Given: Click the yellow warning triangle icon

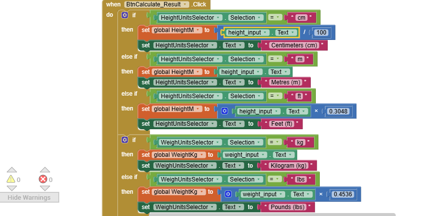Looking at the screenshot, I should coord(11,180).
